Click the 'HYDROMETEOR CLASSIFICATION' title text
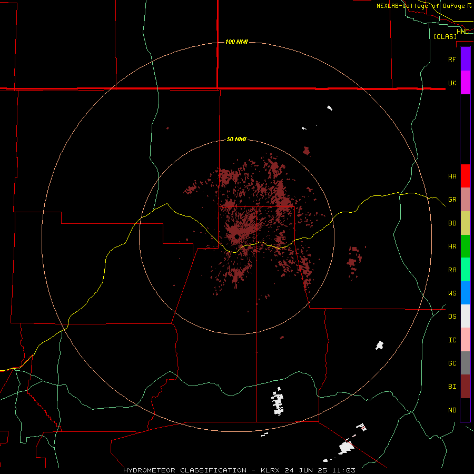The image size is (474, 474). [x=185, y=470]
